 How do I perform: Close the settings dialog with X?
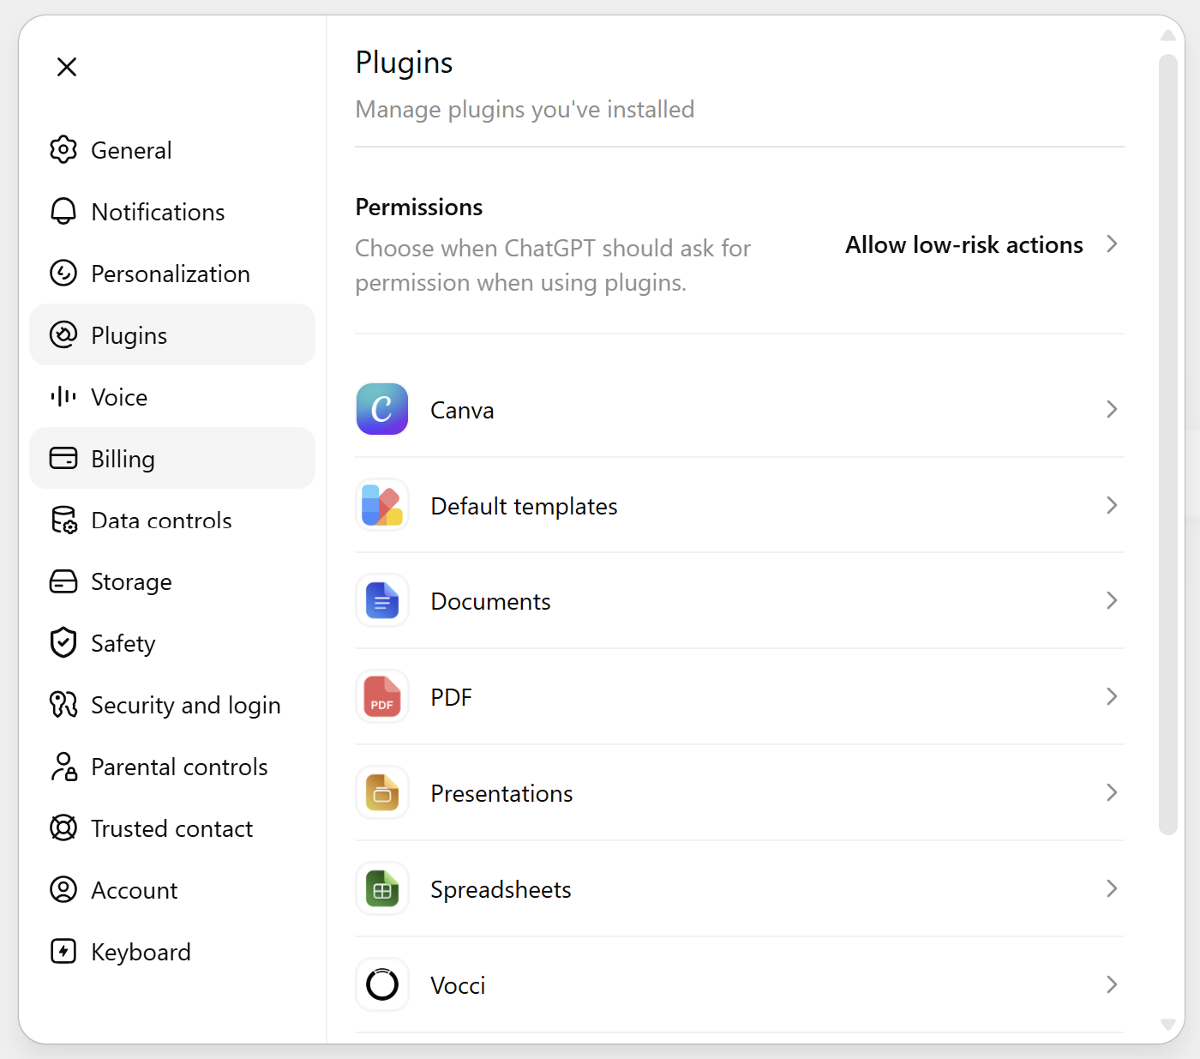click(x=67, y=67)
